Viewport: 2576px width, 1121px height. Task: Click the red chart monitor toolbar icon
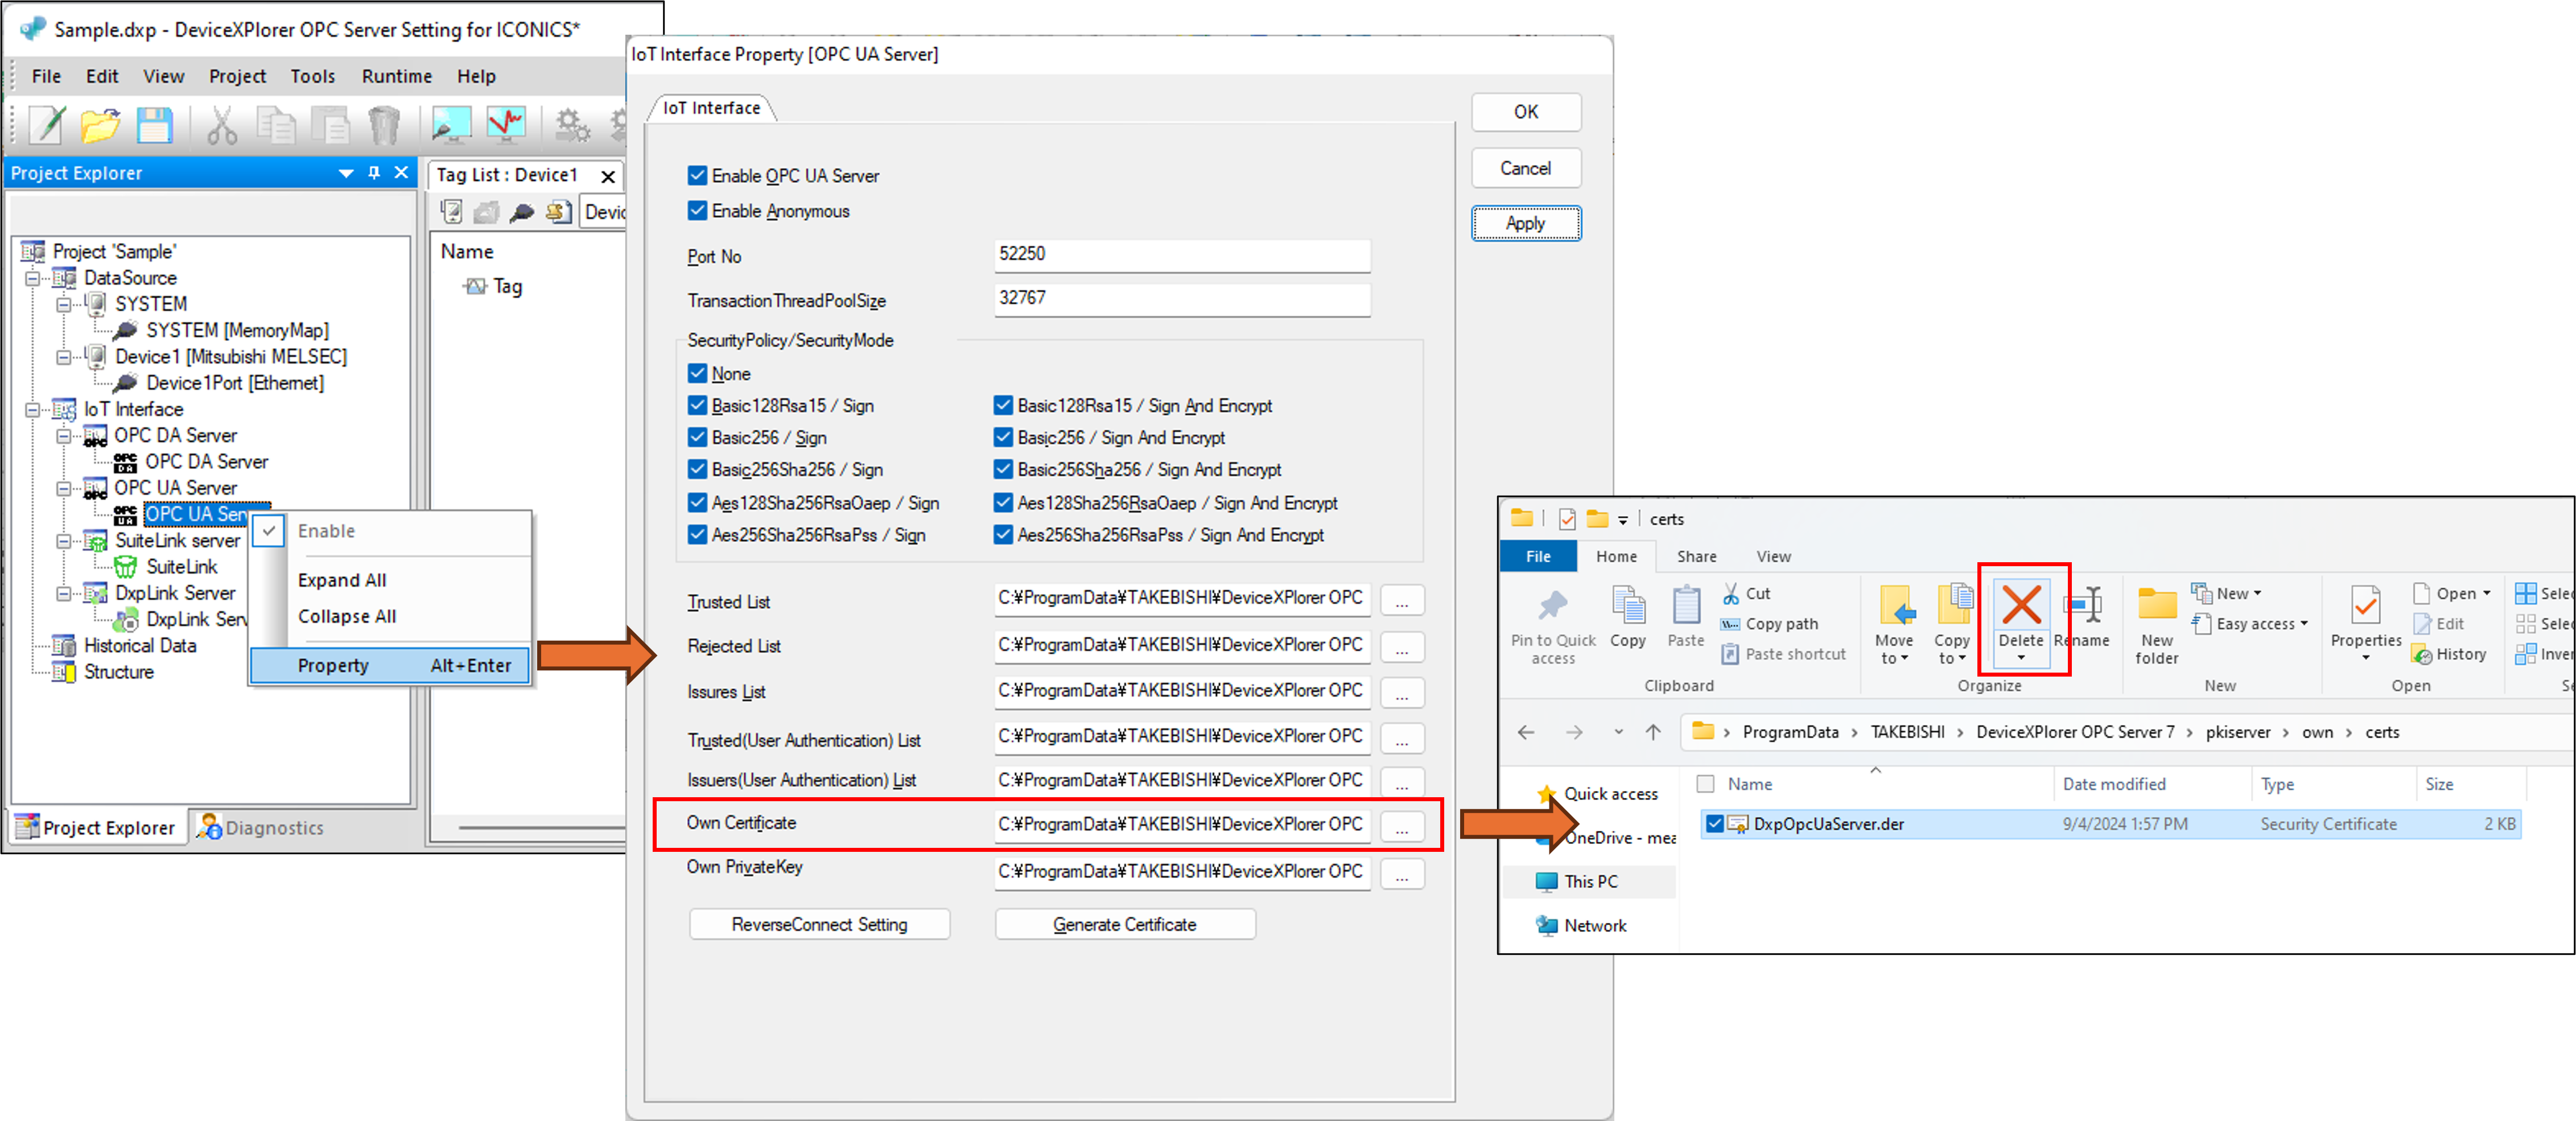[x=507, y=124]
